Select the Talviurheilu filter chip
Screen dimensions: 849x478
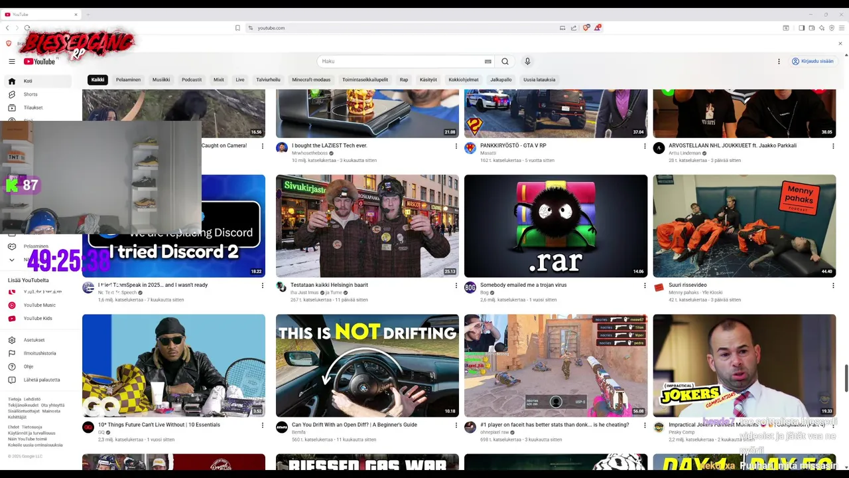point(268,80)
